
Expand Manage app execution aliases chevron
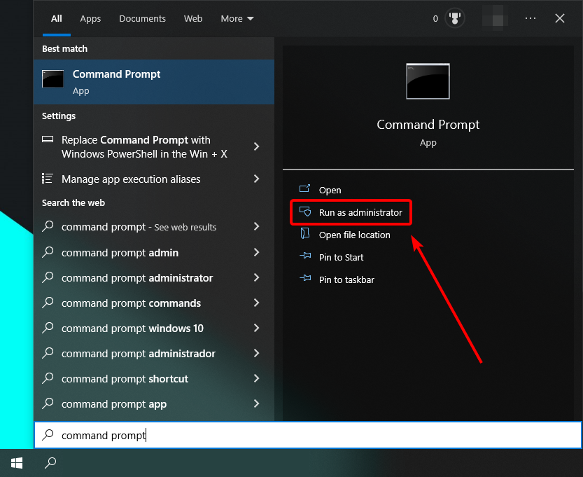click(x=256, y=179)
